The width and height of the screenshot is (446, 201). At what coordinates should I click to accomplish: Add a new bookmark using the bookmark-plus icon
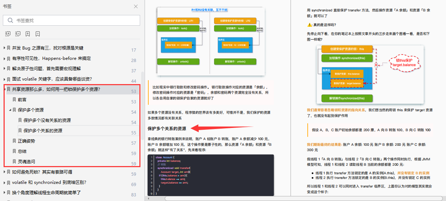[x=28, y=34]
